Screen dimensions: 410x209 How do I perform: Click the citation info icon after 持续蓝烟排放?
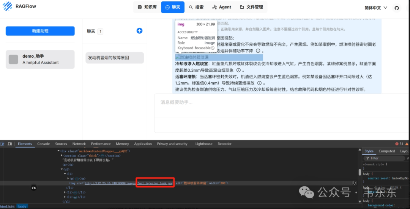tap(259, 83)
